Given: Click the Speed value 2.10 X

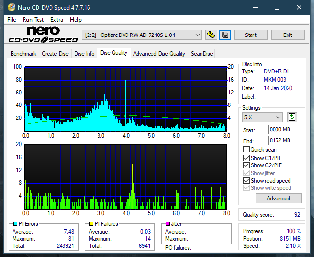Looking at the screenshot, I should 293,246.
